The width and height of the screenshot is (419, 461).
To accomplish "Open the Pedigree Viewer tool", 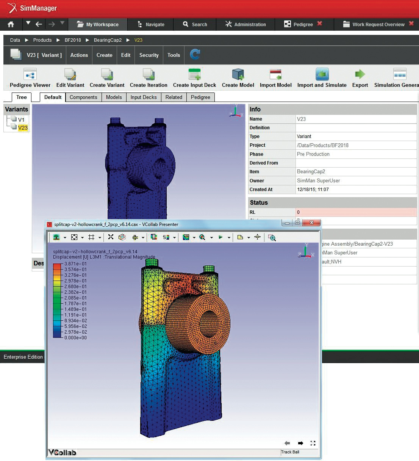I will (30, 74).
